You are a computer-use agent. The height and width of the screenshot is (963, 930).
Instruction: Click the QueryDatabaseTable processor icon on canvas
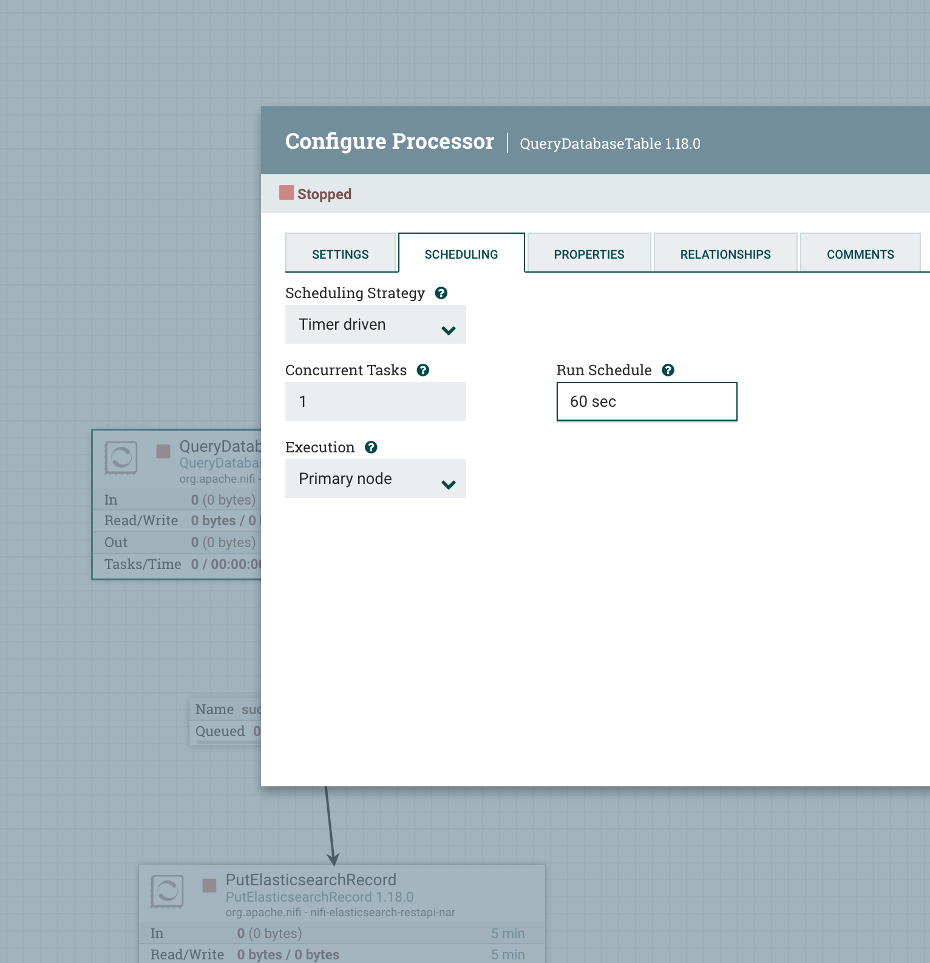121,458
